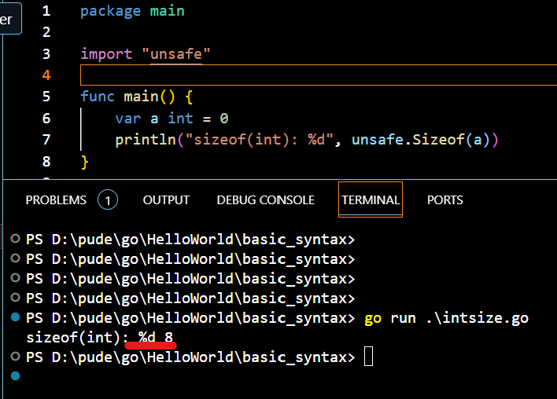Switch to the OUTPUT tab
Screen dimensions: 557x399
point(166,200)
